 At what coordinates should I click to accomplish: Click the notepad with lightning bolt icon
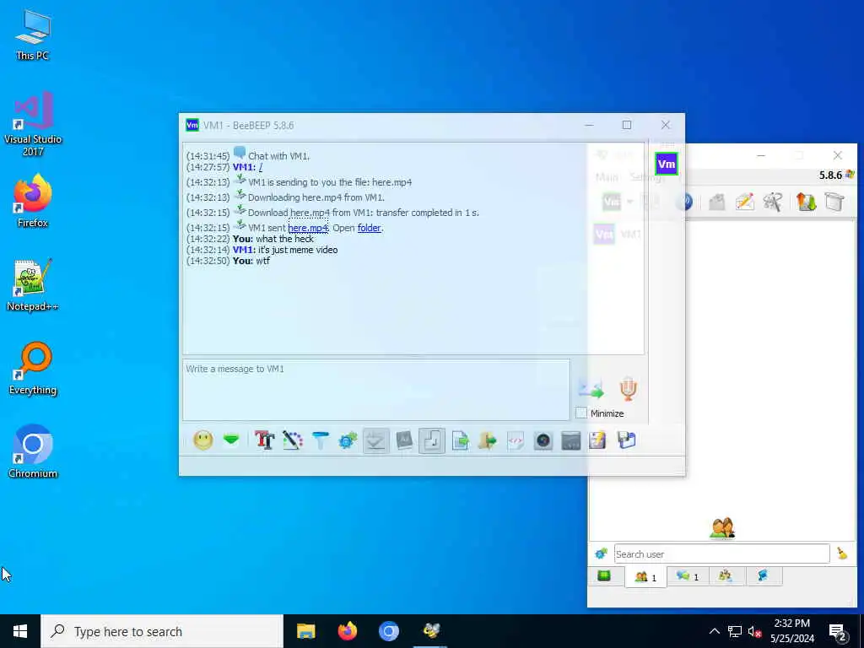(598, 440)
